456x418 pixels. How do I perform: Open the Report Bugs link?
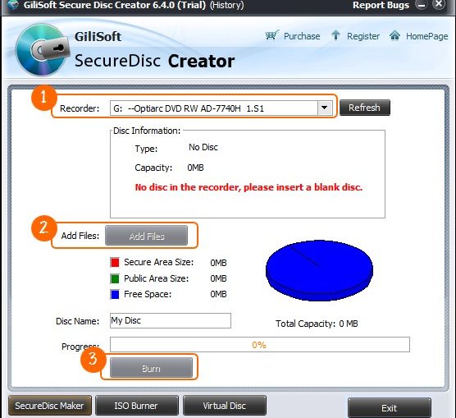click(381, 5)
